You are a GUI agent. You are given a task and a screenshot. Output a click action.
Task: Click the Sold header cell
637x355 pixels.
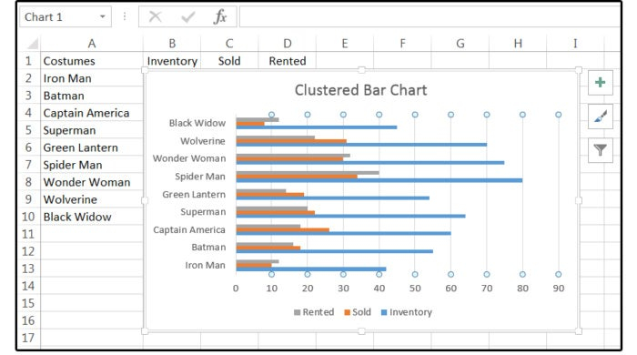click(x=229, y=61)
